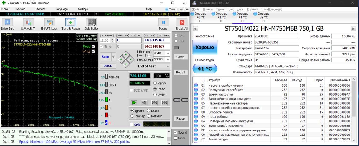The height and width of the screenshot is (146, 359).
Task: Select the Remap radio option
Action: [x=132, y=116]
